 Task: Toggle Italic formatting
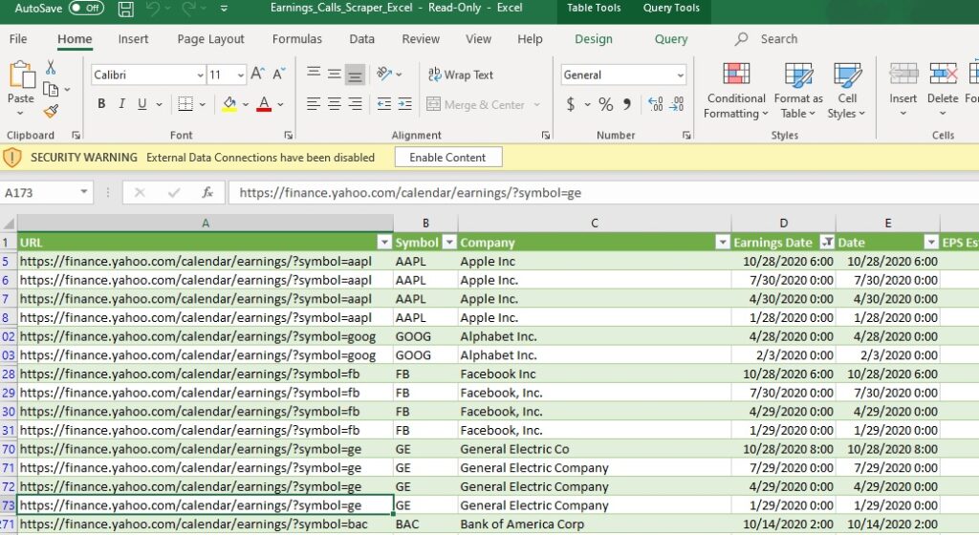pos(121,103)
